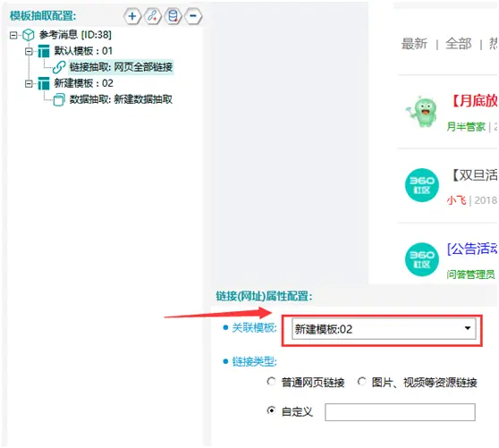Click the add link extraction hexagon icon
The width and height of the screenshot is (499, 448).
tap(153, 16)
